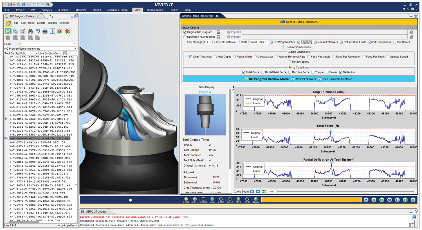Open the Optimize menu
Screen dimensions: 422x230
pos(81,10)
